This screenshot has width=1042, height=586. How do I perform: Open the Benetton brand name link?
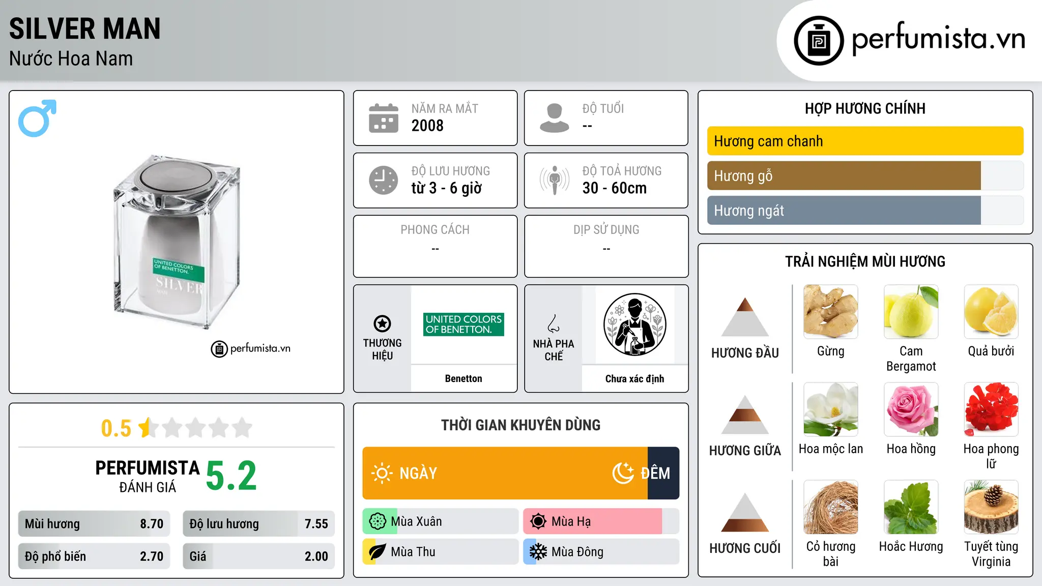pyautogui.click(x=464, y=378)
